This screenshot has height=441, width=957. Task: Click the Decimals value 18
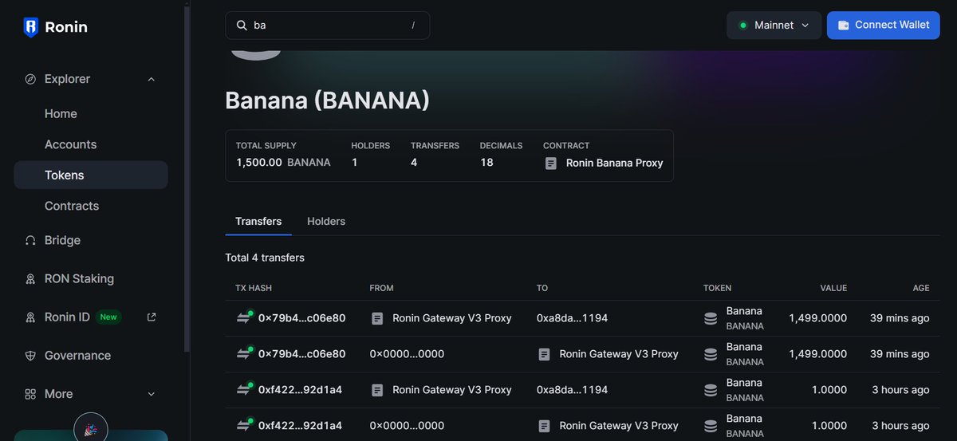point(486,163)
